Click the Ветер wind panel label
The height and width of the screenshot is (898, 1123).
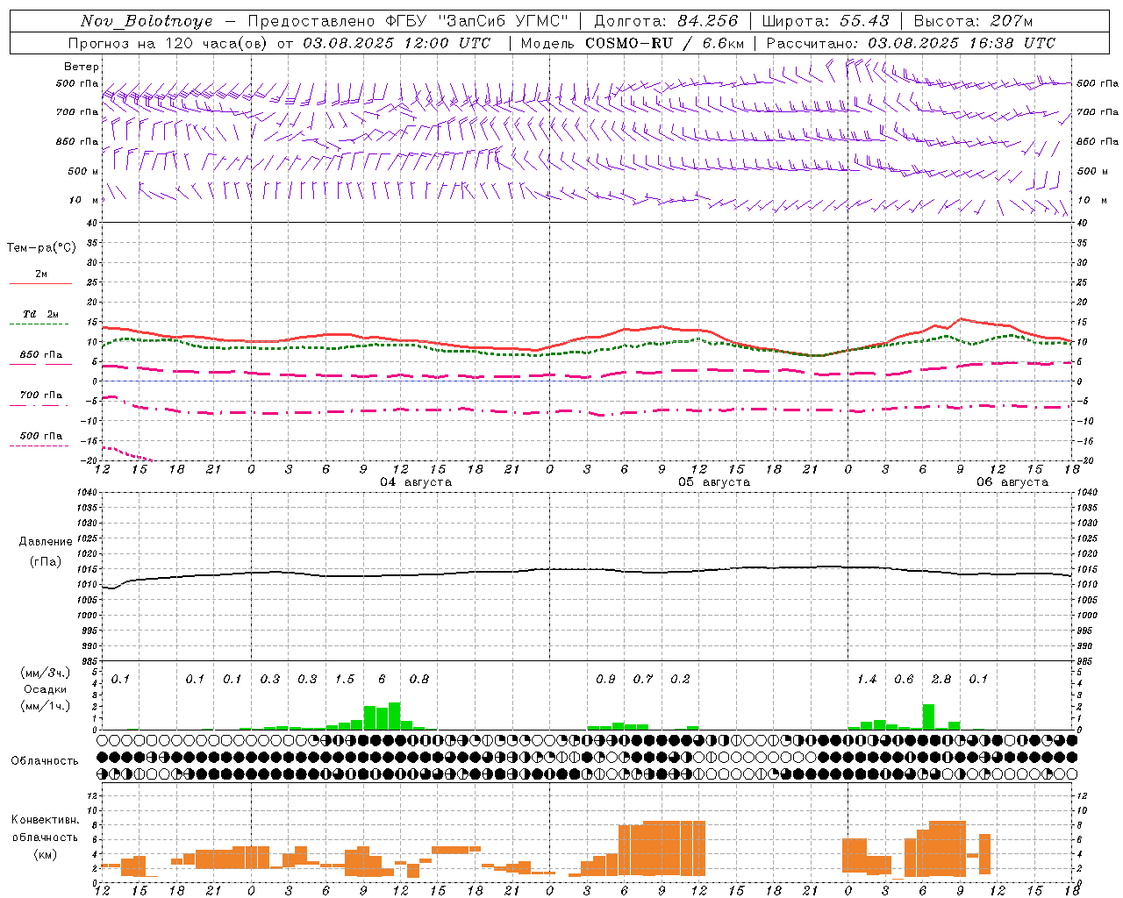[x=81, y=67]
